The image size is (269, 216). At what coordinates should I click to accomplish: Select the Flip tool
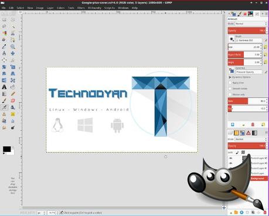[x=4, y=80]
